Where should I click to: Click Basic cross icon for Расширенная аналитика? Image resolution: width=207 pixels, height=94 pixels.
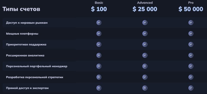tap(99, 55)
